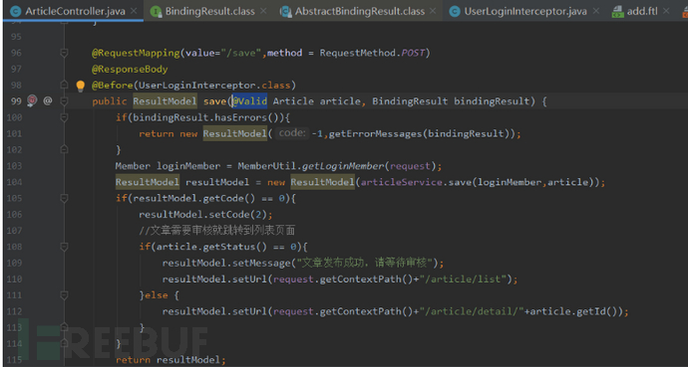
Task: Switch to the BindingResult.class tab
Action: coord(208,11)
